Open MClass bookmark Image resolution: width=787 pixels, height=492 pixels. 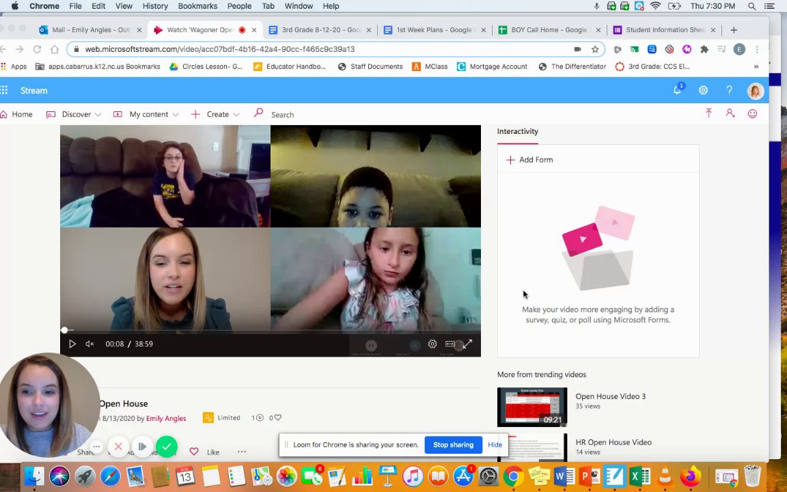(430, 66)
